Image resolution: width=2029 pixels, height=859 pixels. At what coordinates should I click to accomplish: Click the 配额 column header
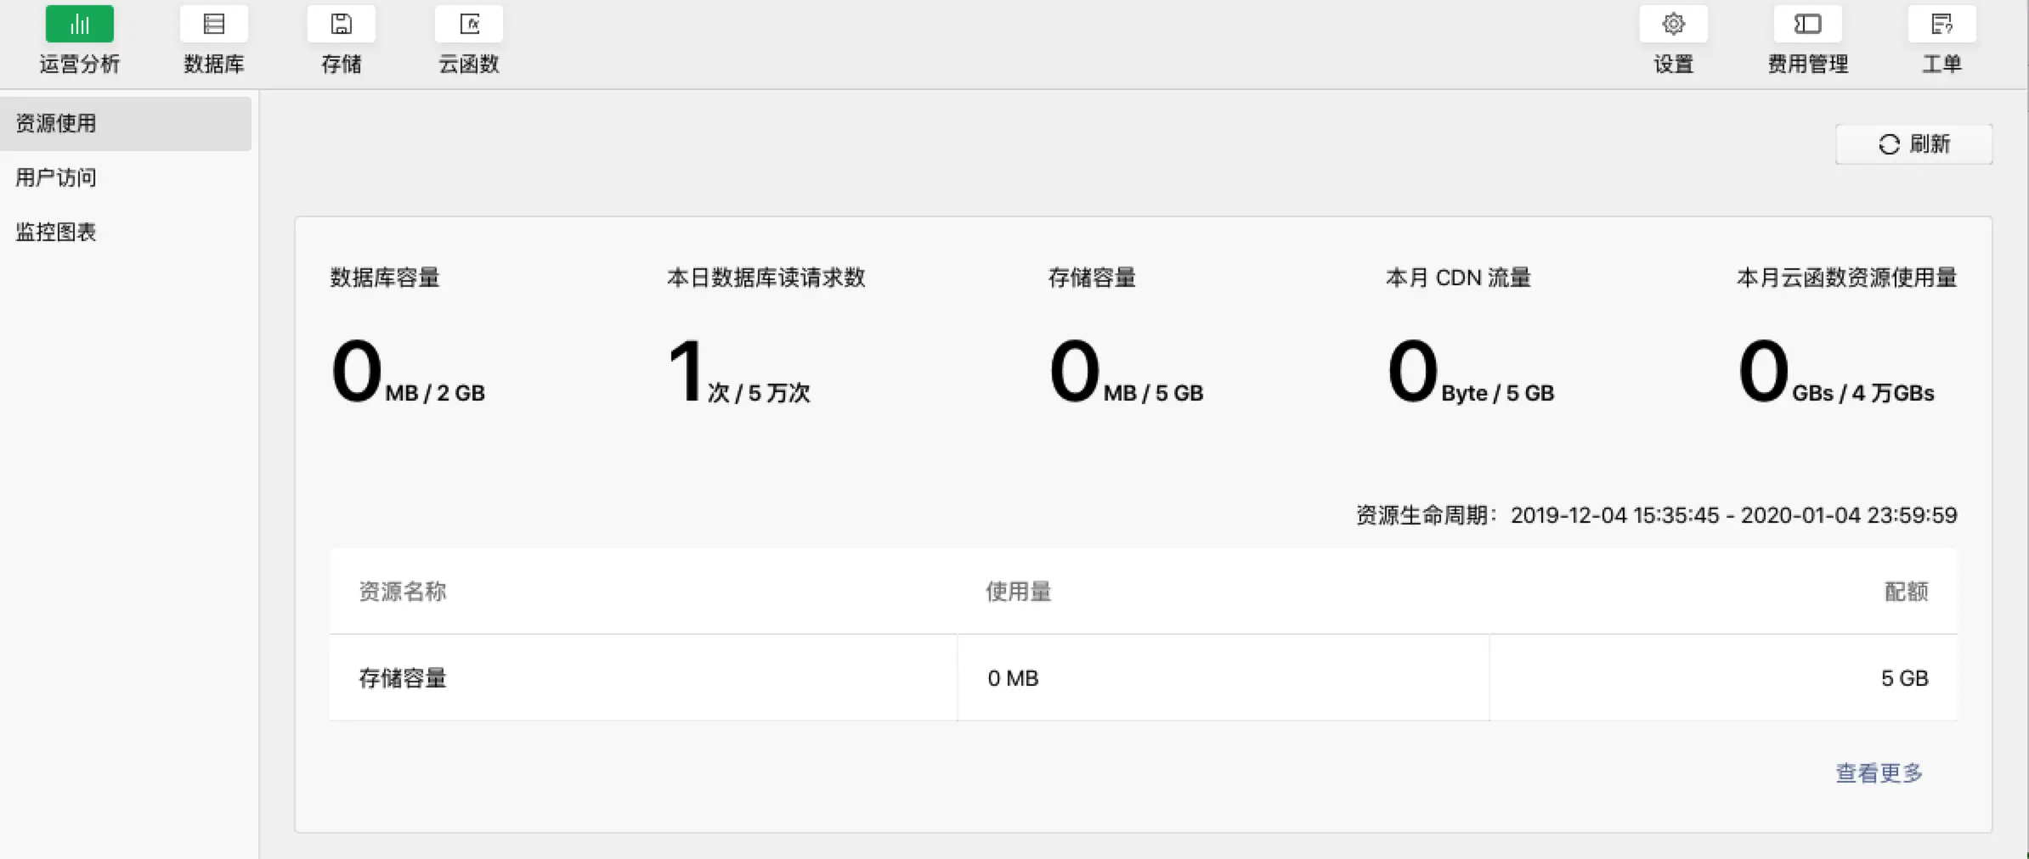1907,592
